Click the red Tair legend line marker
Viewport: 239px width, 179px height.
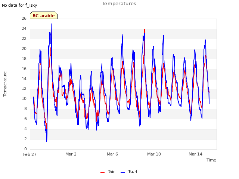(102, 172)
